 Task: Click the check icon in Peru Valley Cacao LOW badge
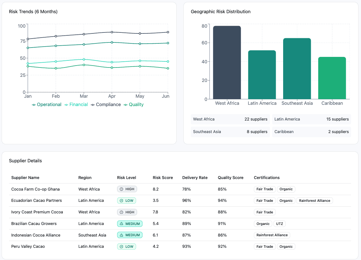[122, 247]
